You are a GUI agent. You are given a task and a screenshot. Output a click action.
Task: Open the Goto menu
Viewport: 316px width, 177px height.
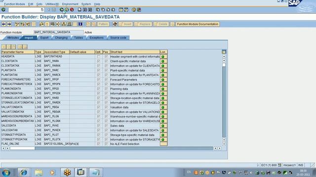(x=39, y=4)
